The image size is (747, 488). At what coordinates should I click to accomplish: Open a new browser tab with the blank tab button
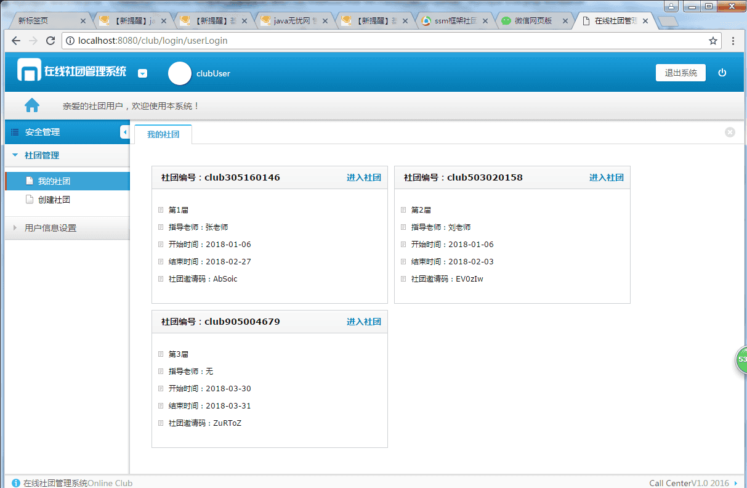tap(668, 21)
